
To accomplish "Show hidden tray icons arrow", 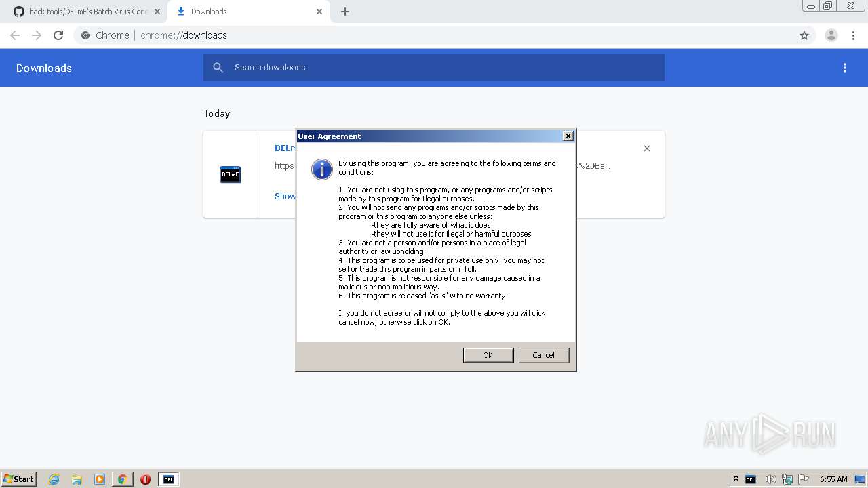I will click(736, 479).
